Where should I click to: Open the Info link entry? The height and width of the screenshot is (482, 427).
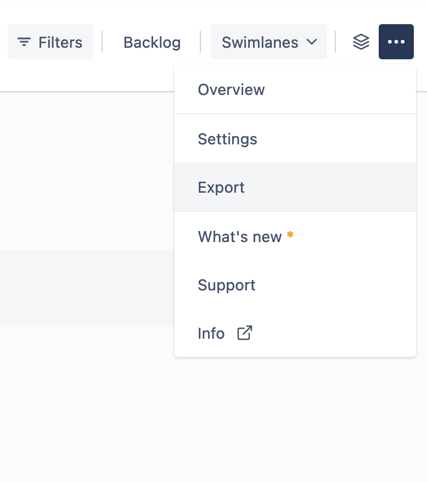point(295,333)
